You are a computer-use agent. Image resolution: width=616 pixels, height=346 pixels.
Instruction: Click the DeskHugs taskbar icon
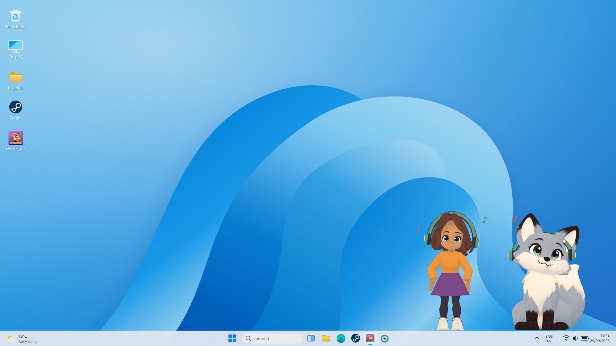pyautogui.click(x=370, y=338)
